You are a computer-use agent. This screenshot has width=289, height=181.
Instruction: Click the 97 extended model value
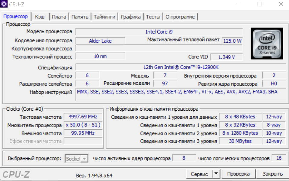tap(165, 84)
